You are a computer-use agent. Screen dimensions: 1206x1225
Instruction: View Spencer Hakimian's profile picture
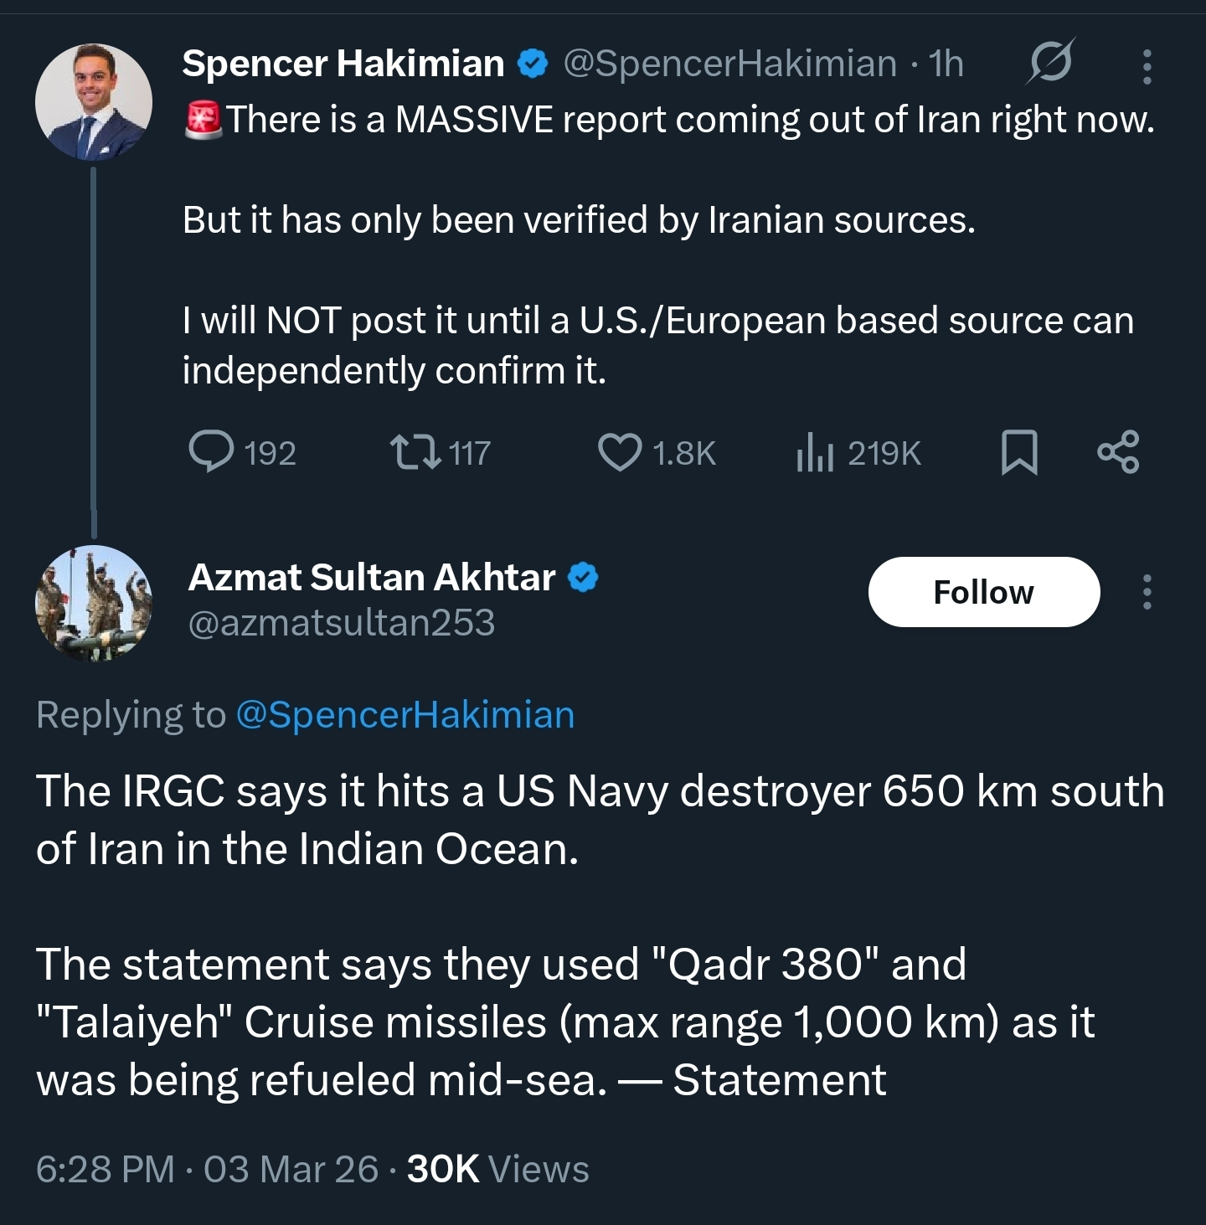pos(94,102)
